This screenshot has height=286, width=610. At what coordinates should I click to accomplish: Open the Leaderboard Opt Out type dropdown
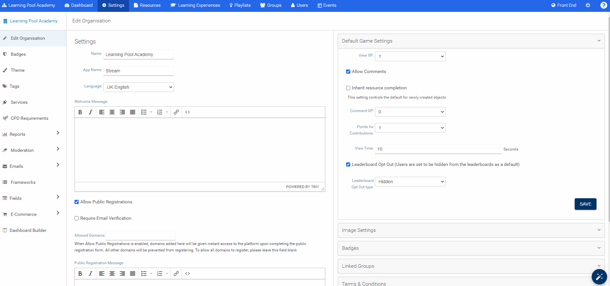click(x=410, y=182)
